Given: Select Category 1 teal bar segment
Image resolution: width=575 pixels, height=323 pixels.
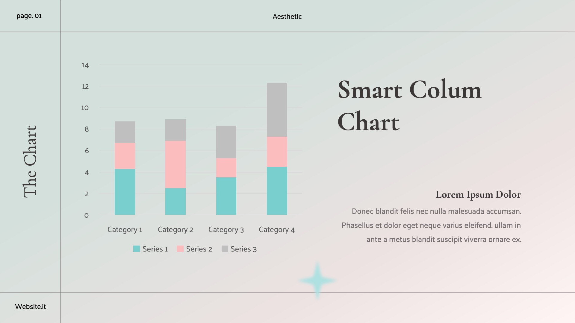Looking at the screenshot, I should 125,192.
